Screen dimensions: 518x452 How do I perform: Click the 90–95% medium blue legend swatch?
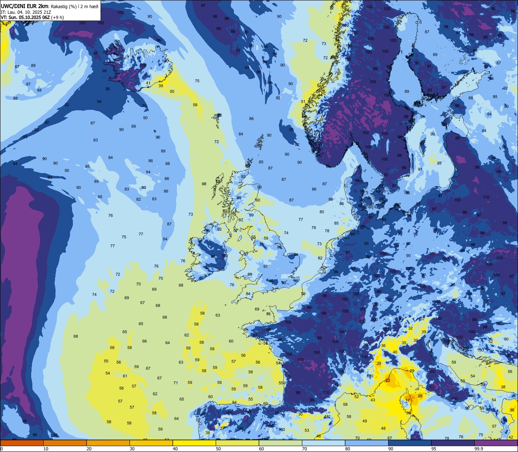(410, 443)
